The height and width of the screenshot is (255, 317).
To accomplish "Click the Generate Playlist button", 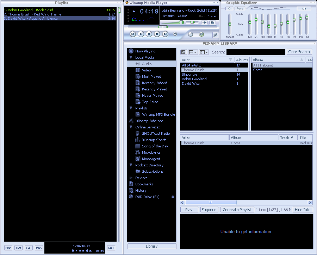I will pos(238,209).
